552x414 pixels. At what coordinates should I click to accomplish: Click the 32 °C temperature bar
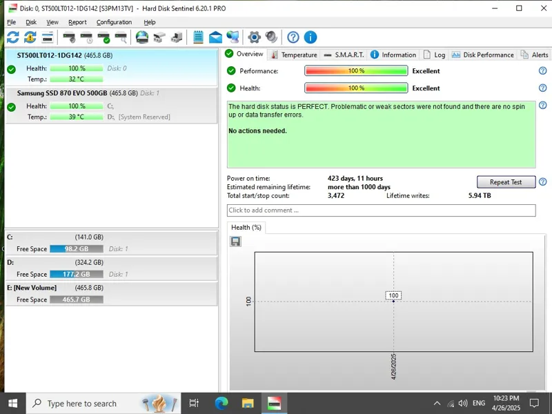coord(77,79)
